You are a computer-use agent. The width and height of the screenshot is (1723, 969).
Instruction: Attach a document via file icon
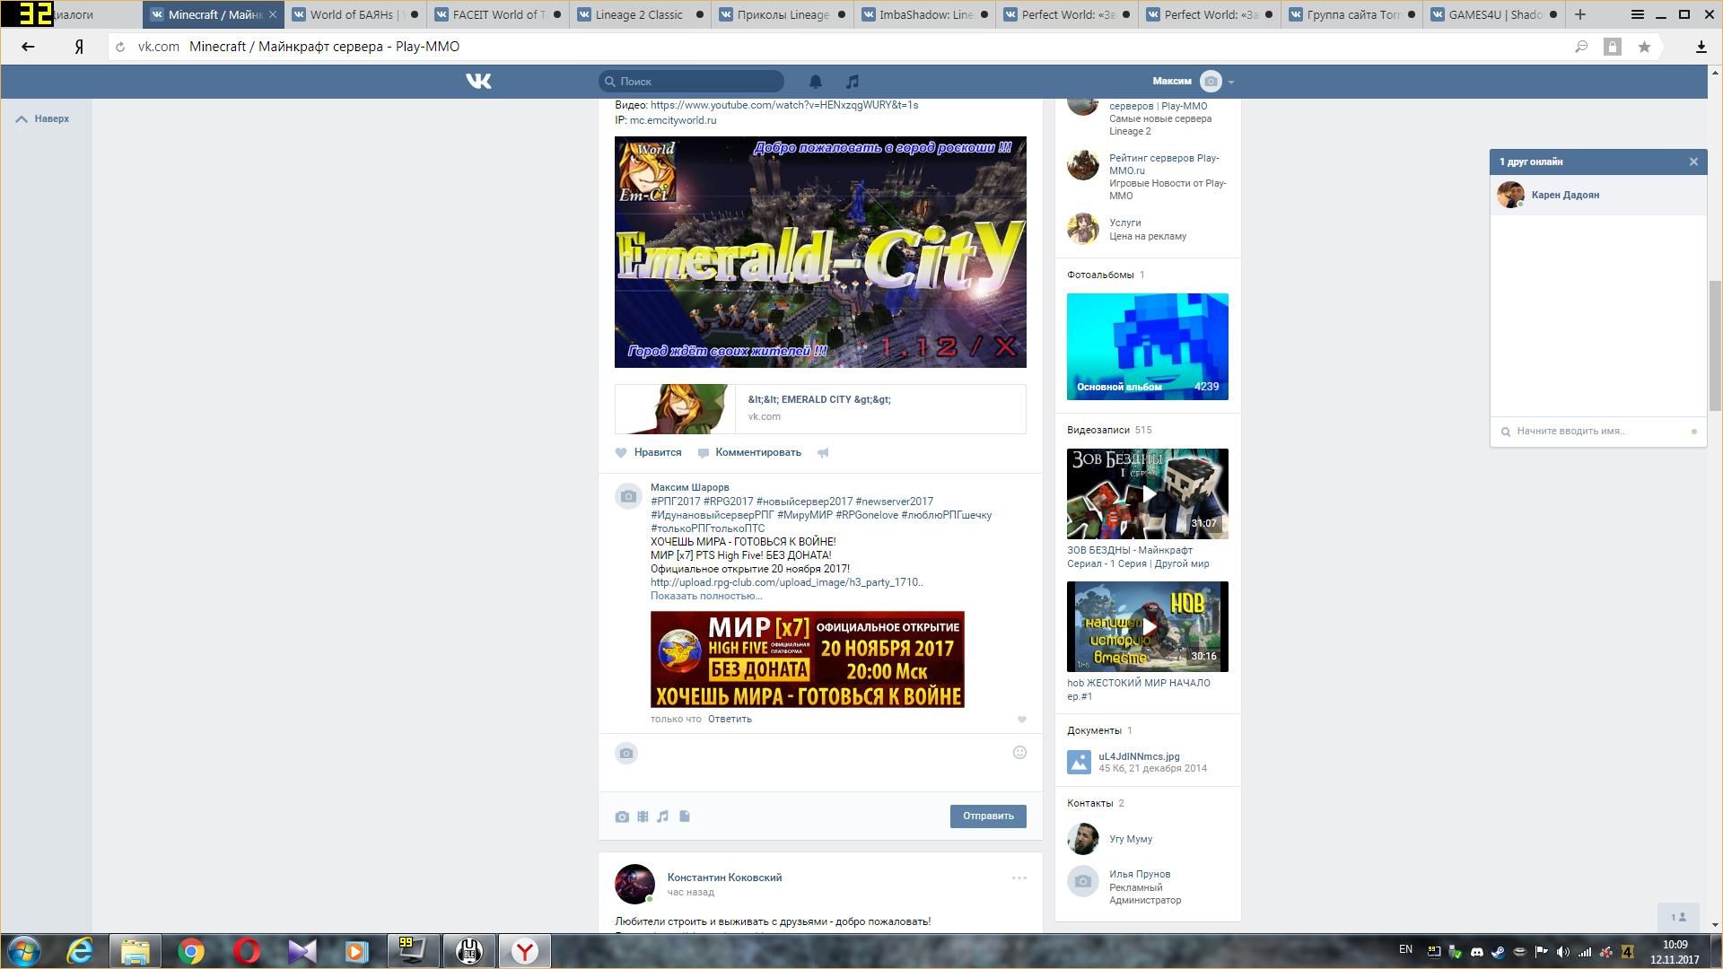click(x=684, y=816)
